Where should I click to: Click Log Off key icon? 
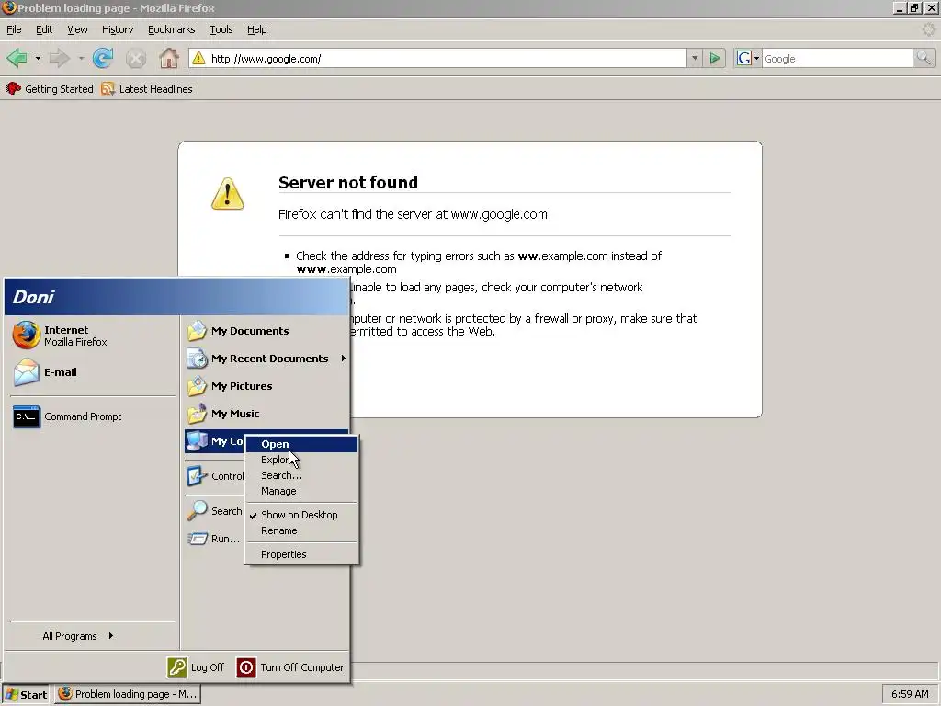[177, 667]
